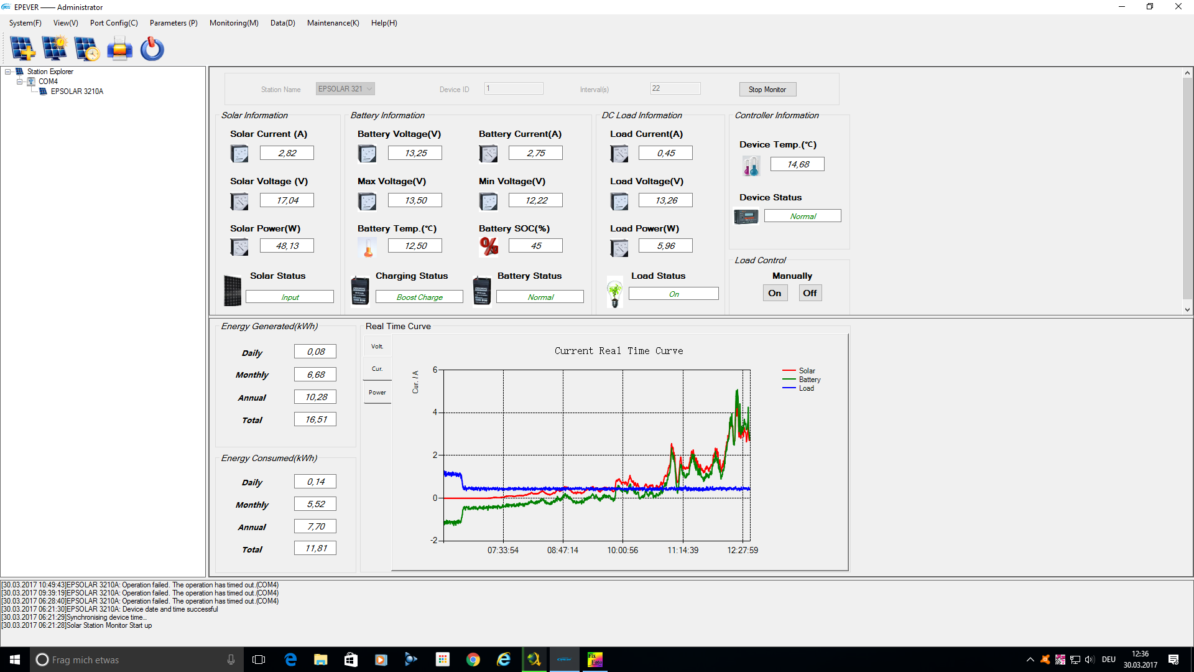
Task: Turn load On manually
Action: (775, 293)
